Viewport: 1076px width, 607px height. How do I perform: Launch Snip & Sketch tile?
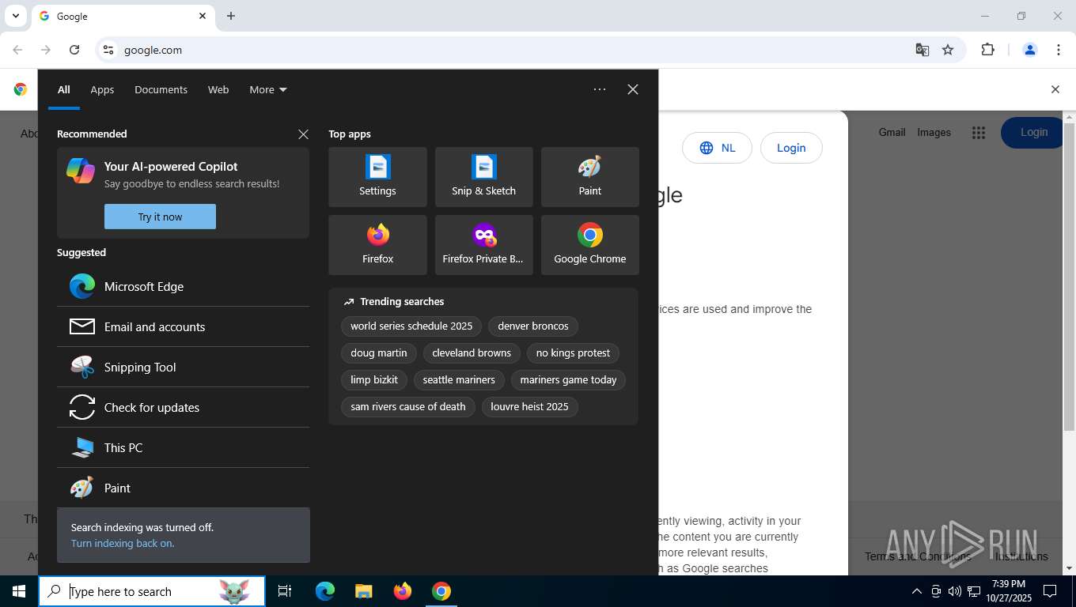click(483, 177)
